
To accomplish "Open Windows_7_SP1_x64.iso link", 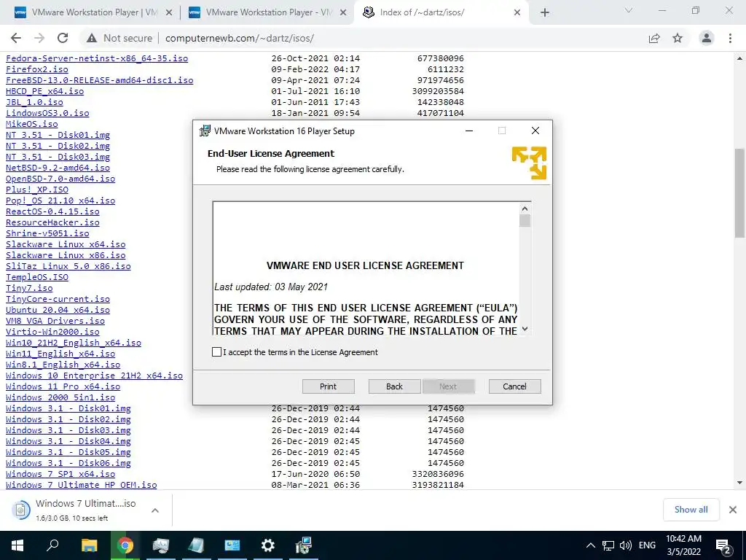I will (60, 474).
